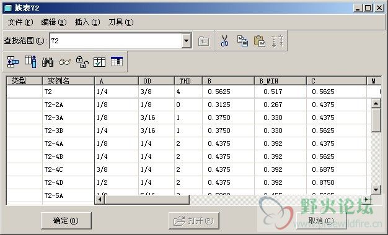Viewport: 388px width, 235px height.
Task: Click the edit table in Excel icon
Action: [x=117, y=61]
